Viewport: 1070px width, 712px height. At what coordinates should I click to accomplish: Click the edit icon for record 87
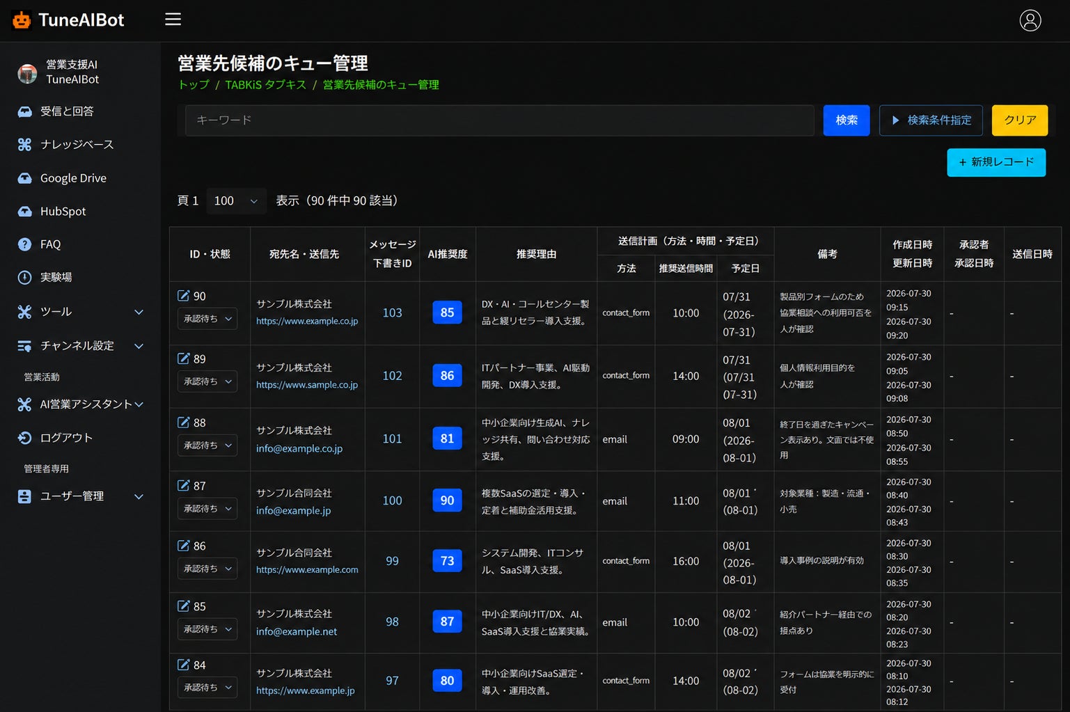(183, 486)
